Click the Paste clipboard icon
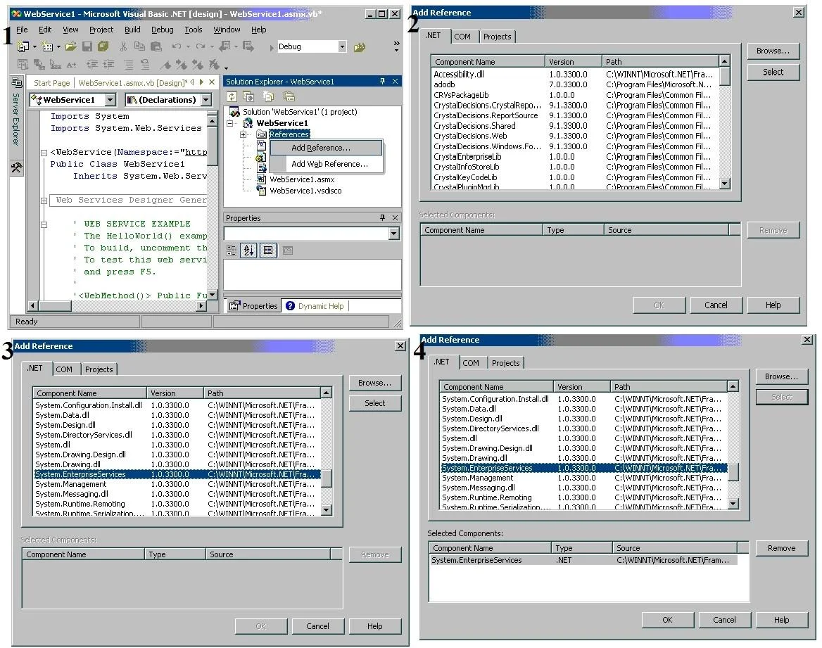The image size is (822, 648). 156,46
